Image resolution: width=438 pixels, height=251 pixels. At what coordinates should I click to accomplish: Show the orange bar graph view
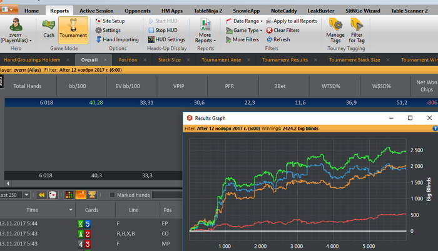81,195
